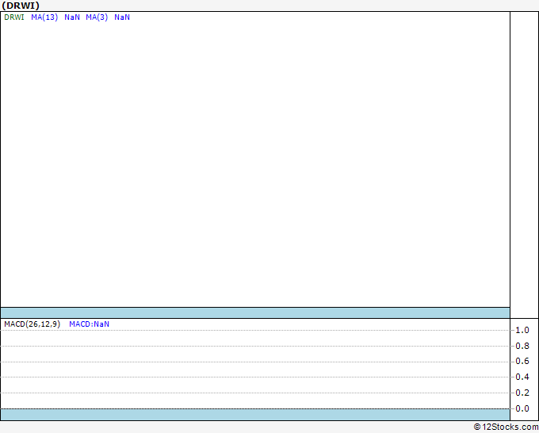Click the 0.0 axis label

522,409
